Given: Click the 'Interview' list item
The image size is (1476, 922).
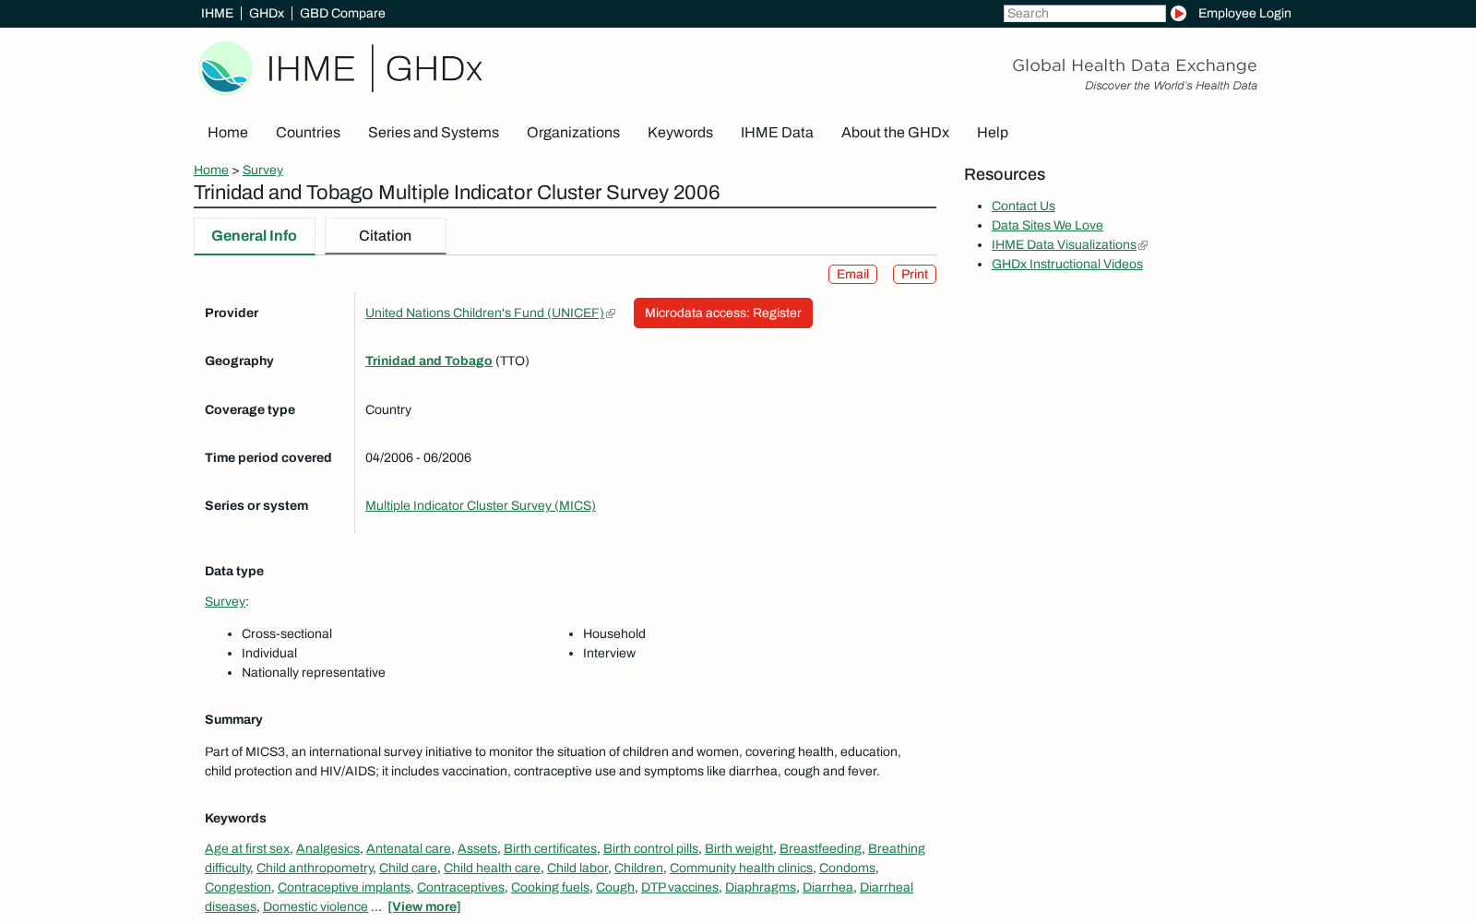Looking at the screenshot, I should coord(609,653).
